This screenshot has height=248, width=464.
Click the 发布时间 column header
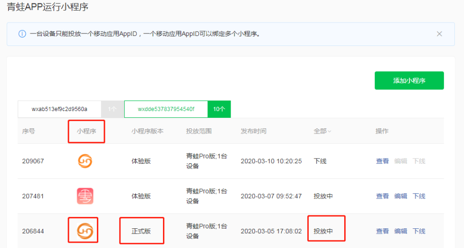click(254, 131)
